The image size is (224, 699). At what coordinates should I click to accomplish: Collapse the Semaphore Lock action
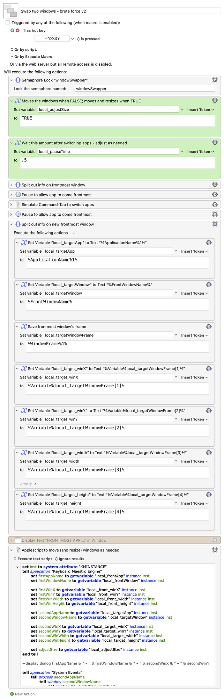click(11, 80)
